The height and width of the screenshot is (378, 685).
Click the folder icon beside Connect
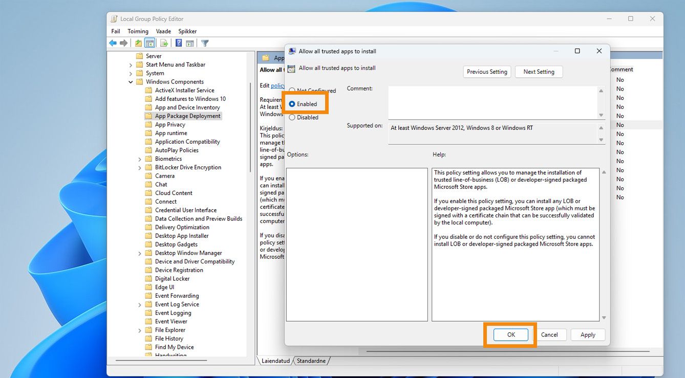[x=148, y=202]
